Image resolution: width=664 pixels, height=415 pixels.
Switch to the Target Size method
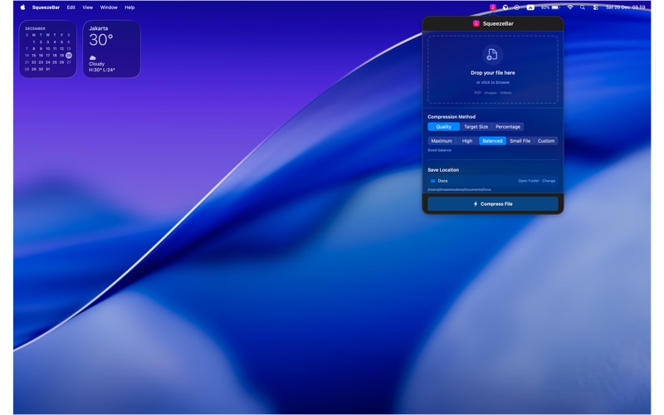click(x=476, y=127)
